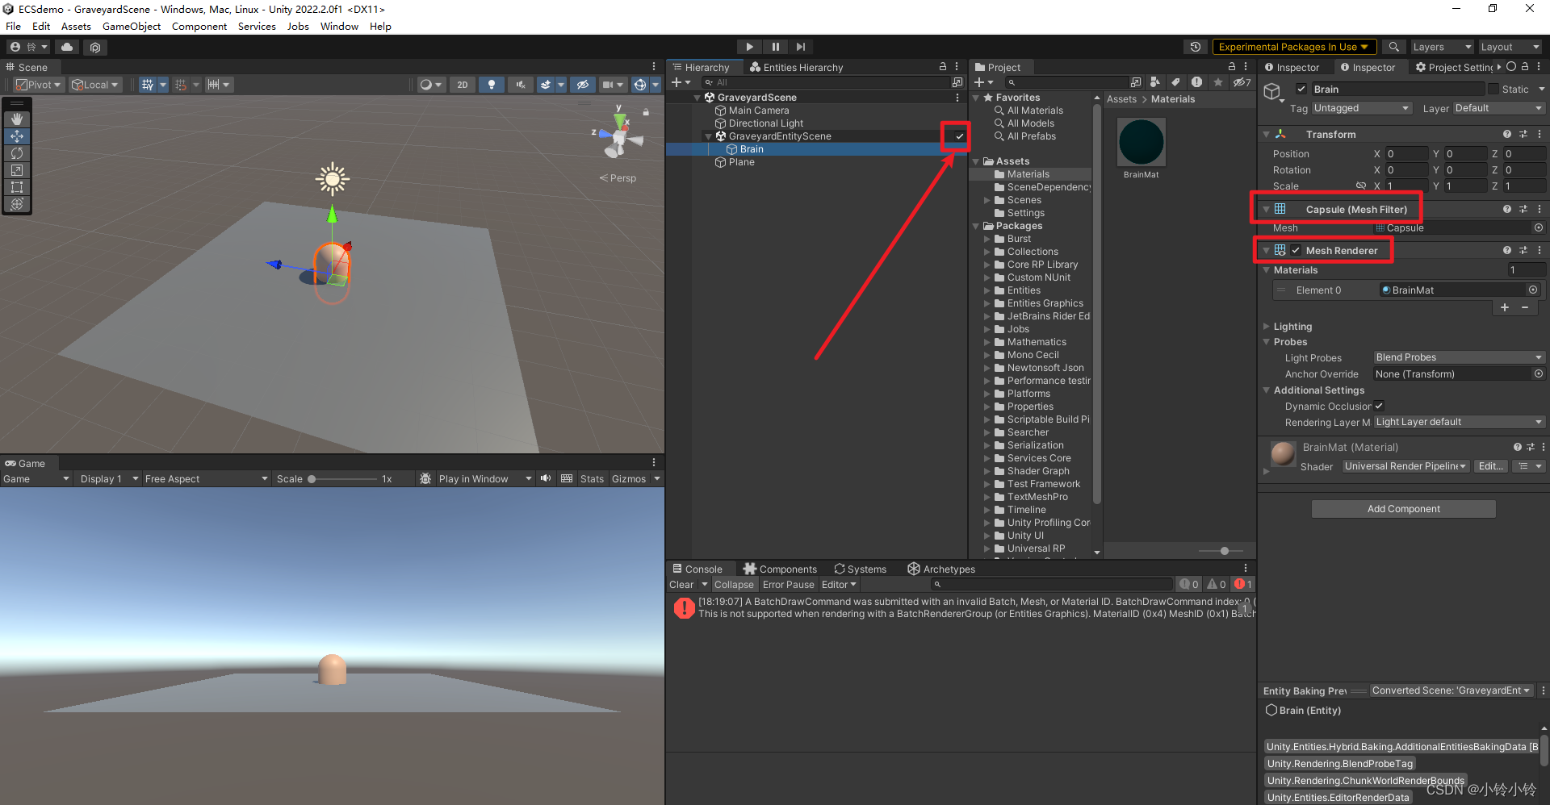The width and height of the screenshot is (1550, 805).
Task: Open project search by label filter
Action: click(x=1175, y=82)
